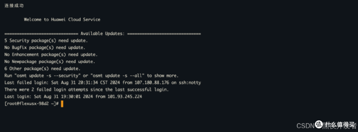The image size is (358, 132).
Task: Click the ssh:notty text
Action: tap(189, 83)
